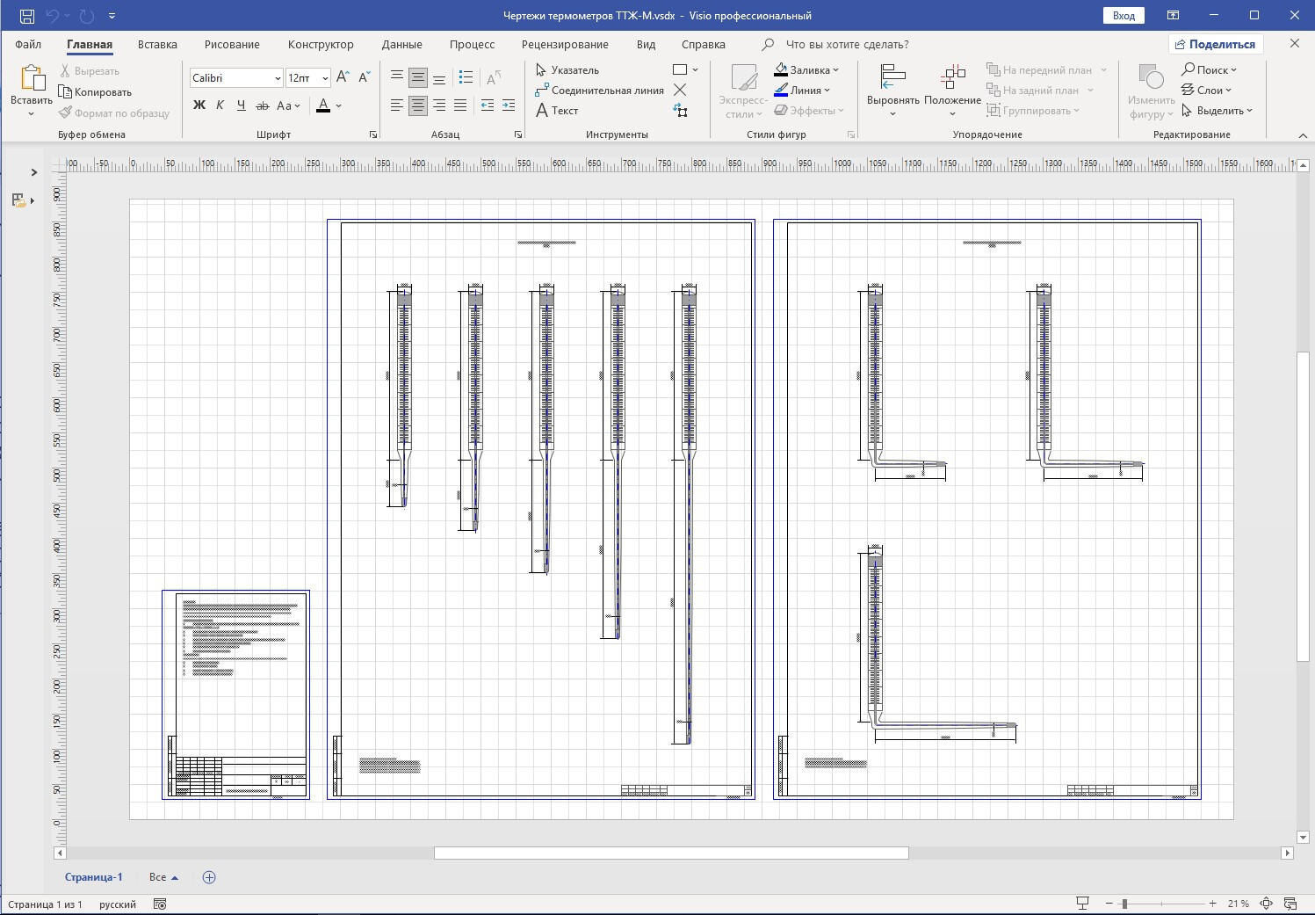Click the Save icon in title bar
1315x915 pixels.
27,16
